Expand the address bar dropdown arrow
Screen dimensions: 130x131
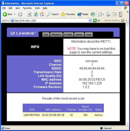click(90, 20)
